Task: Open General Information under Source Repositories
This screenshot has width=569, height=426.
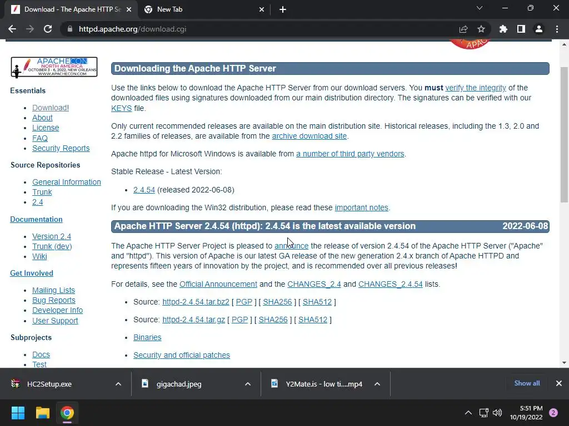Action: pos(67,182)
